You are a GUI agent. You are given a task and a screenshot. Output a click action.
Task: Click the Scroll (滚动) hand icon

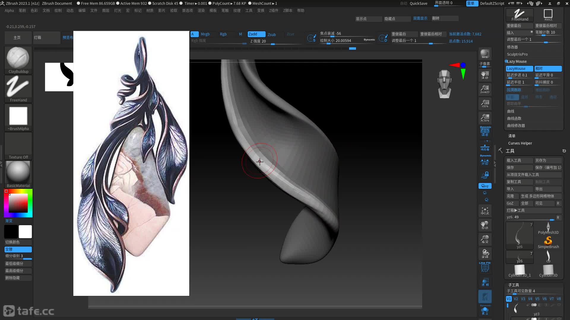point(485,75)
